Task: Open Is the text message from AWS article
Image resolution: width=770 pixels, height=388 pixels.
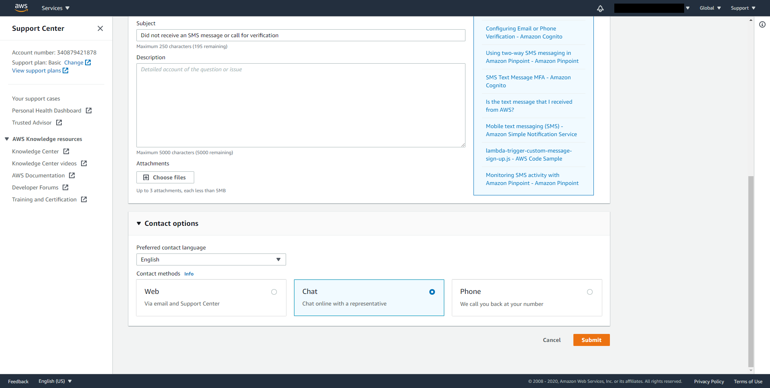Action: [529, 106]
